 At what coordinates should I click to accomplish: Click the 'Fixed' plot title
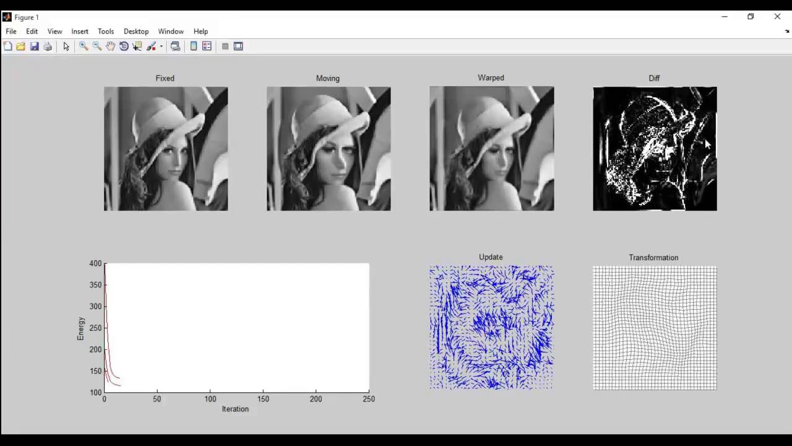pyautogui.click(x=165, y=79)
